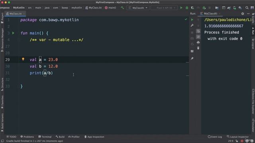Screen dimensions: 255x143
Task: Click the src breadcrumb
Action: click(x=30, y=8)
